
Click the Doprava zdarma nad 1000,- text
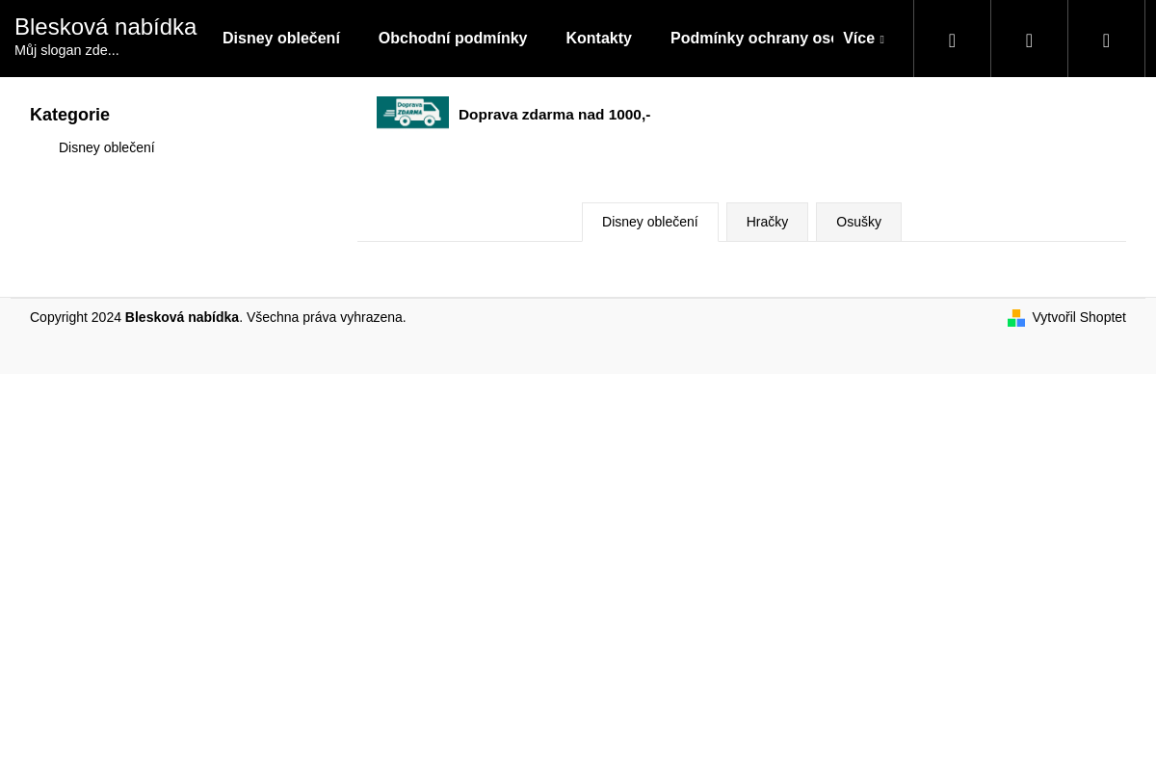pyautogui.click(x=554, y=115)
